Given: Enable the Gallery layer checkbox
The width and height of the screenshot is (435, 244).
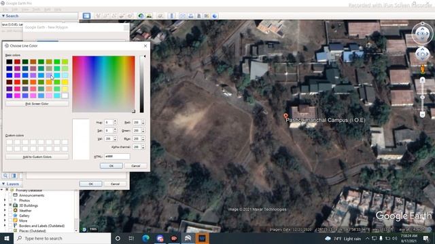Looking at the screenshot, I should click(10, 216).
